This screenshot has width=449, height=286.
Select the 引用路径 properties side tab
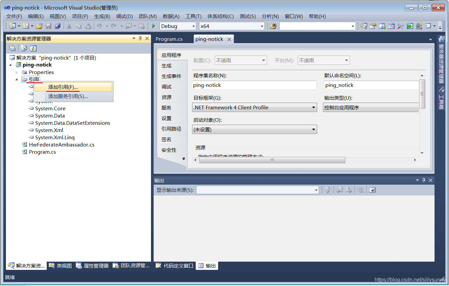point(171,129)
